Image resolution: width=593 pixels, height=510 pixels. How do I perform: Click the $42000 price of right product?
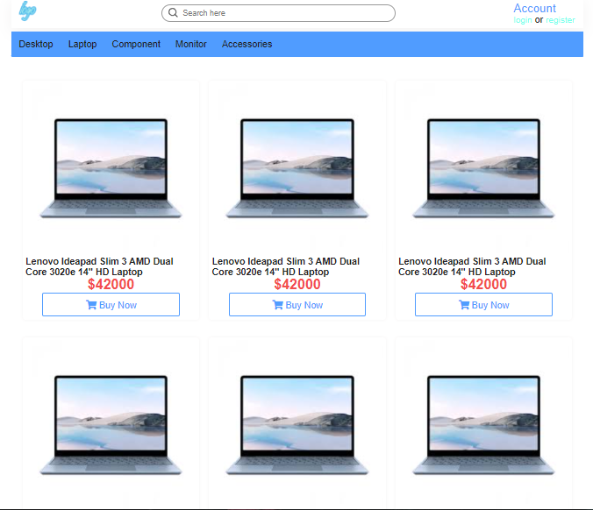pyautogui.click(x=483, y=284)
